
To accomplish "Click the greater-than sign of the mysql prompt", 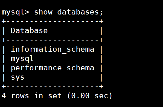I will click(27, 12).
